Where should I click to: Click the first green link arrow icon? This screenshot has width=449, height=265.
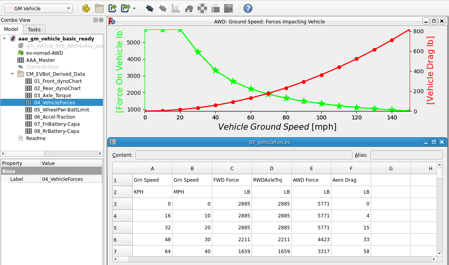click(112, 8)
